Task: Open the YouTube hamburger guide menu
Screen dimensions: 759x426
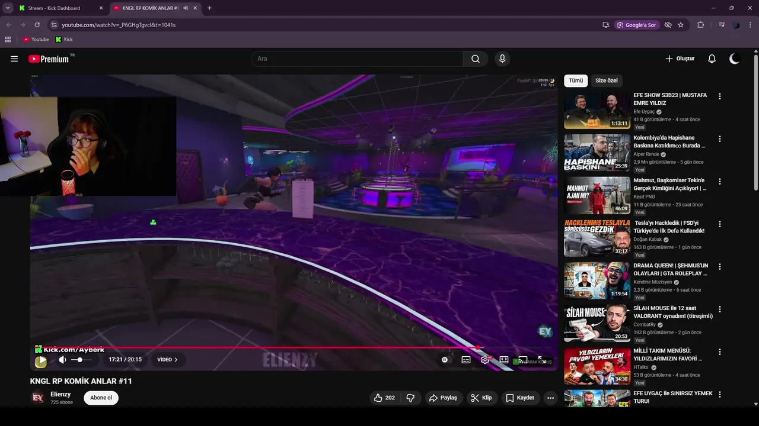Action: tap(14, 59)
